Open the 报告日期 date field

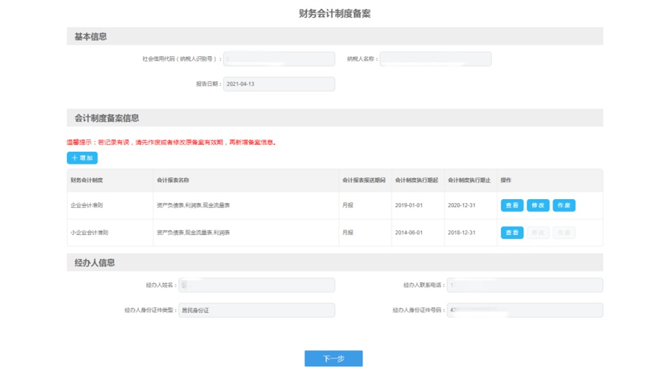(279, 84)
